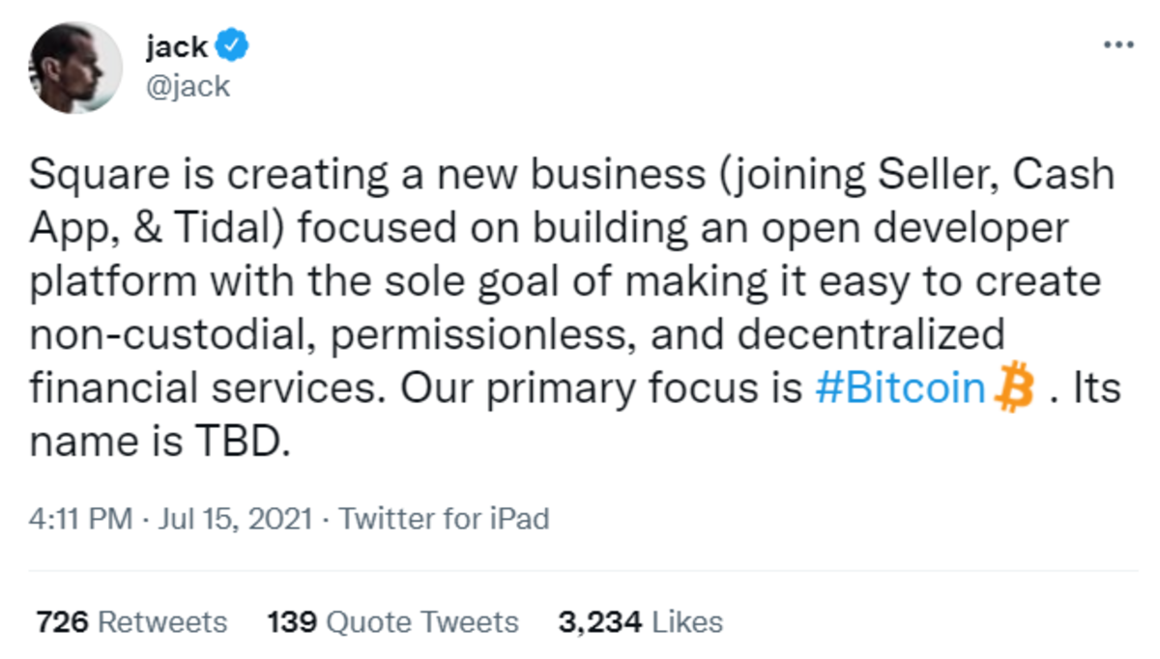Show the 3,234 Likes list
This screenshot has width=1160, height=659.
(x=640, y=621)
